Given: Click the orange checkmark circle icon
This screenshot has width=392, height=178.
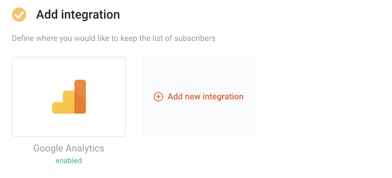Looking at the screenshot, I should point(19,15).
